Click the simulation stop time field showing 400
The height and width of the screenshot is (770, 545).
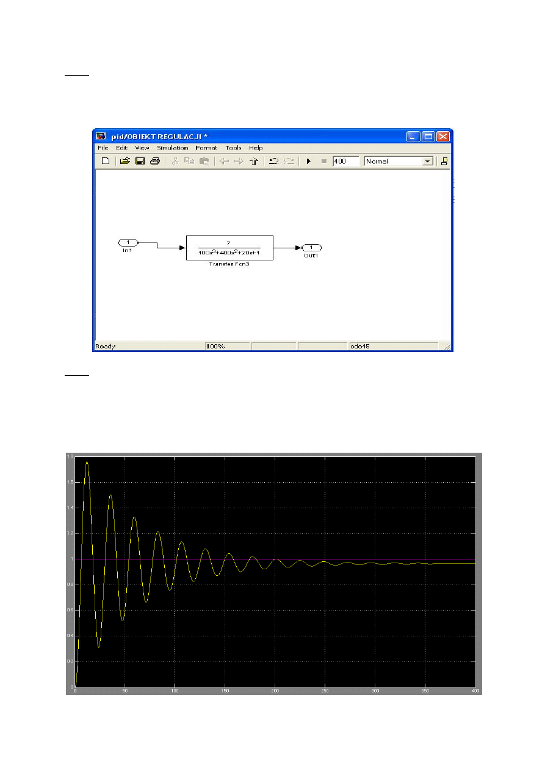pos(345,161)
